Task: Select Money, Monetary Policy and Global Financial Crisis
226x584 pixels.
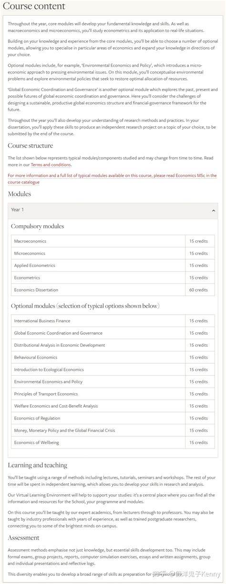Action: [113, 430]
